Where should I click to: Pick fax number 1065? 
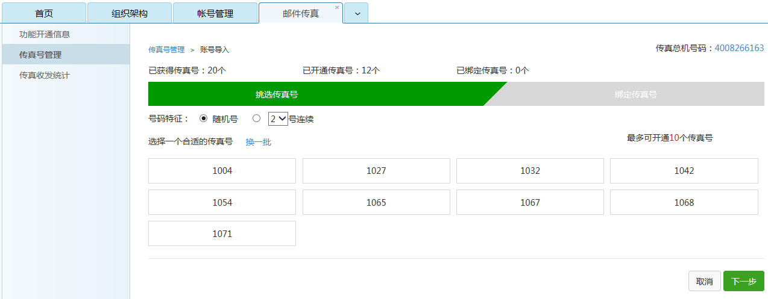pos(376,203)
